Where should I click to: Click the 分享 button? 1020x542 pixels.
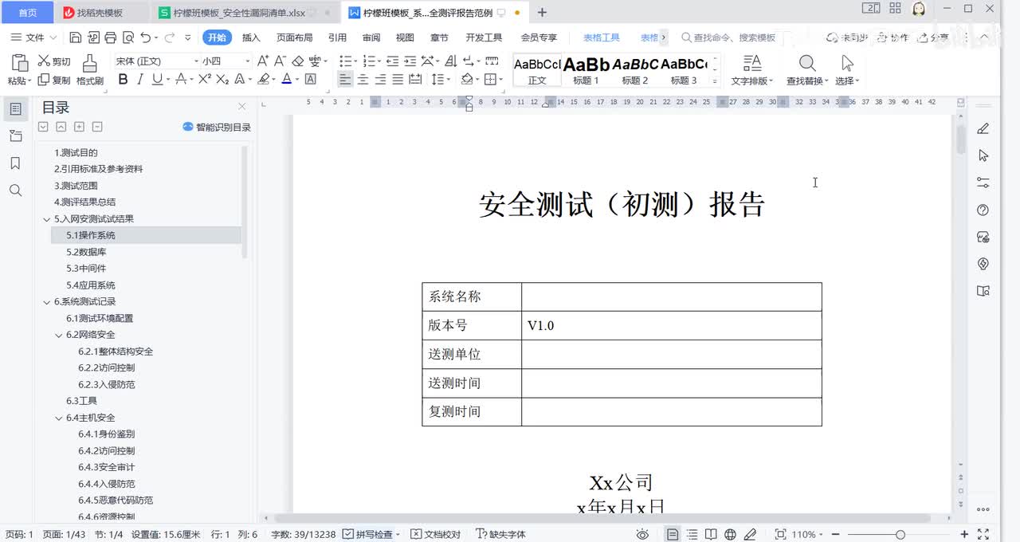tap(932, 37)
